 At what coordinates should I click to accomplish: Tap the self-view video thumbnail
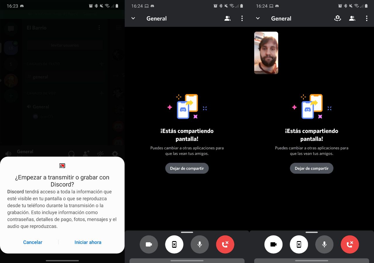pyautogui.click(x=266, y=53)
